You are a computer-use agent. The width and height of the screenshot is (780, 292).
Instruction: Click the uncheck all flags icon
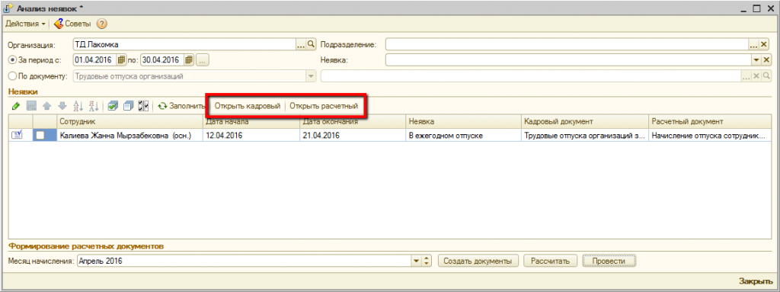click(128, 106)
